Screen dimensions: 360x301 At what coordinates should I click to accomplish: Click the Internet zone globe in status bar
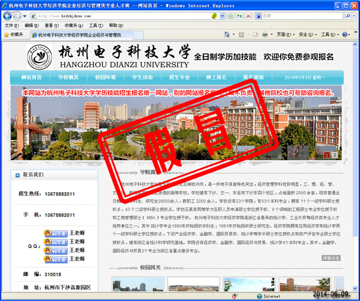click(x=259, y=296)
